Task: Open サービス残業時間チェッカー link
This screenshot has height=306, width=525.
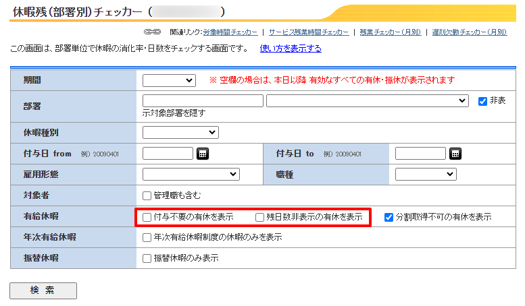Action: point(309,32)
